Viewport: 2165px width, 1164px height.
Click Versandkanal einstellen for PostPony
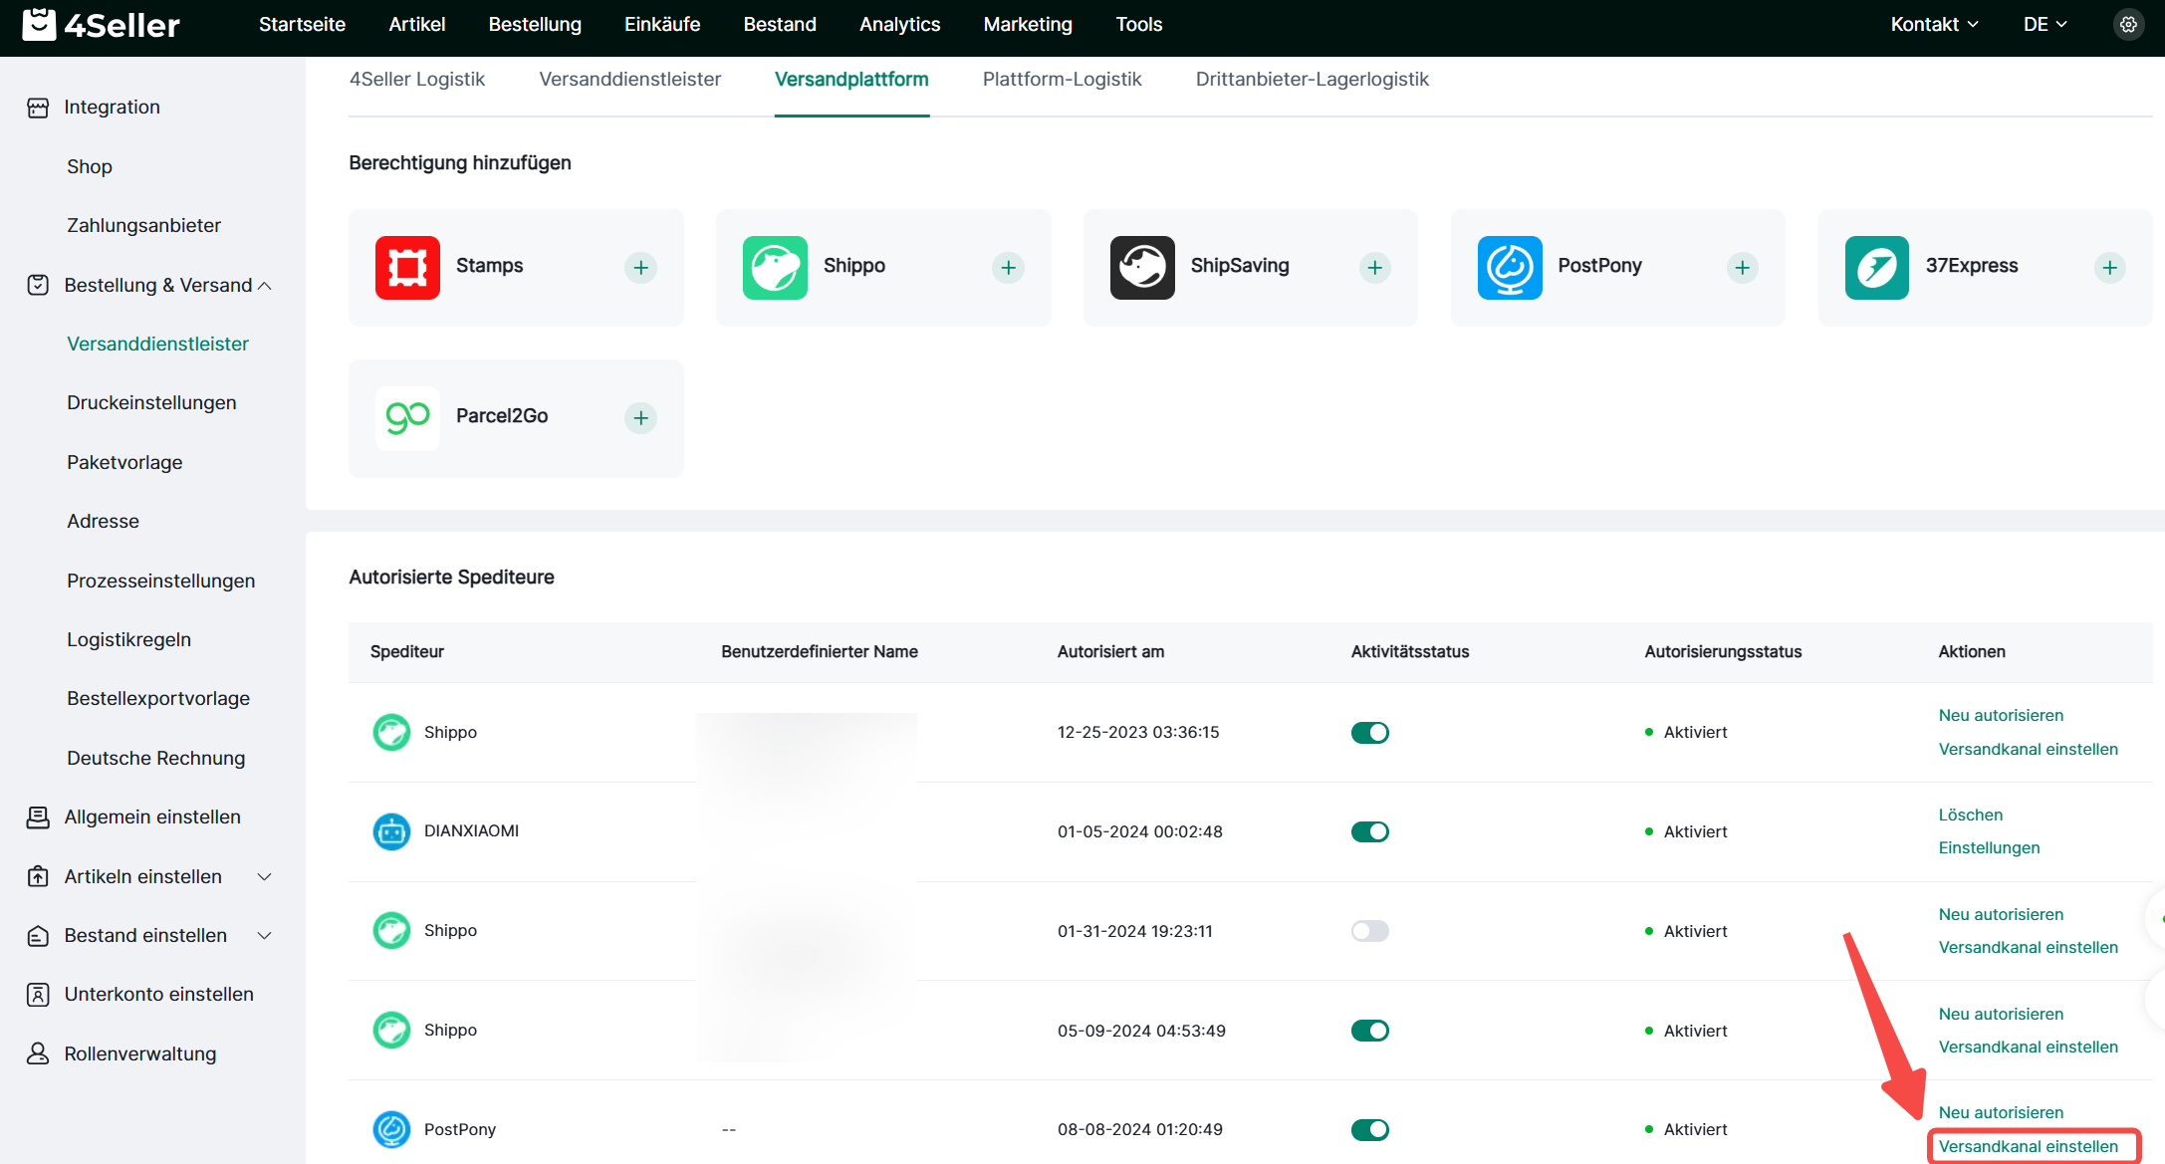point(2028,1146)
